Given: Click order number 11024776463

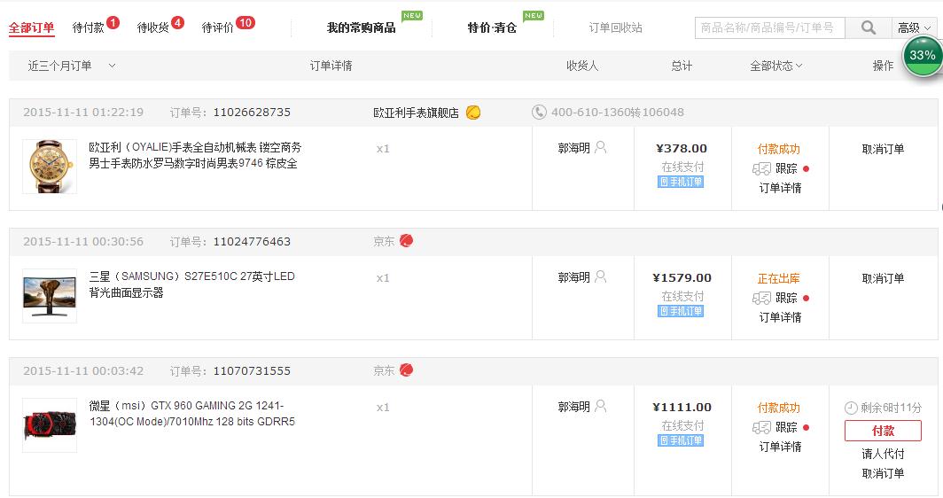Looking at the screenshot, I should point(252,242).
